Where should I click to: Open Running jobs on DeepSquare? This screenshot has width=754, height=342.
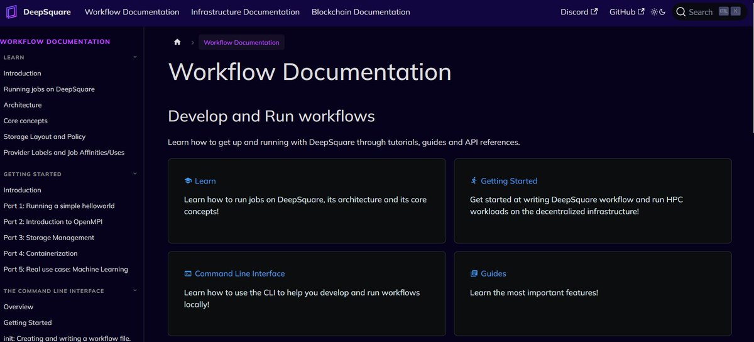click(49, 89)
